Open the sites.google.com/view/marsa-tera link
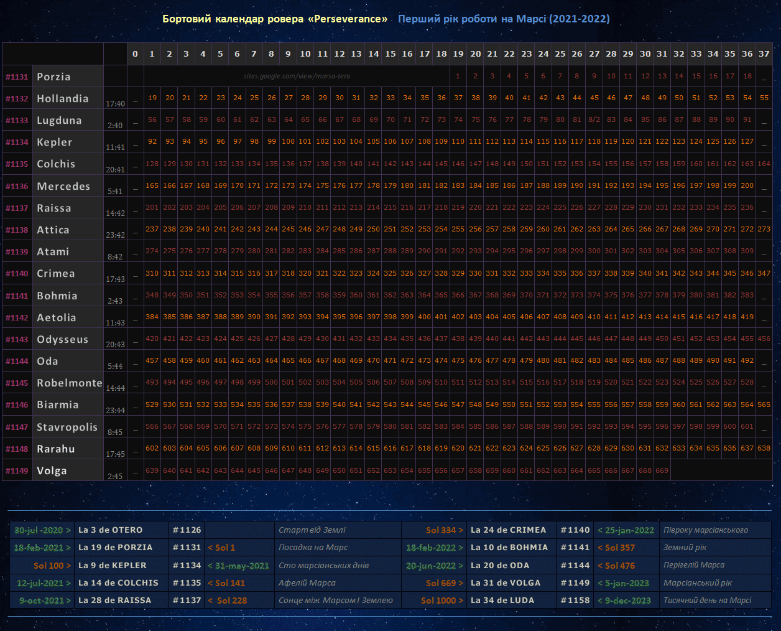 pyautogui.click(x=297, y=77)
